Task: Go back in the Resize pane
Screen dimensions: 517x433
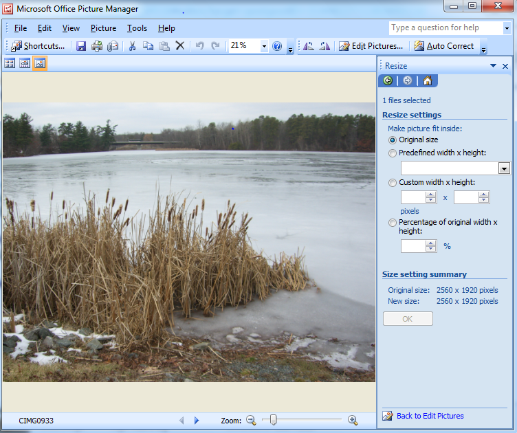Action: tap(388, 80)
